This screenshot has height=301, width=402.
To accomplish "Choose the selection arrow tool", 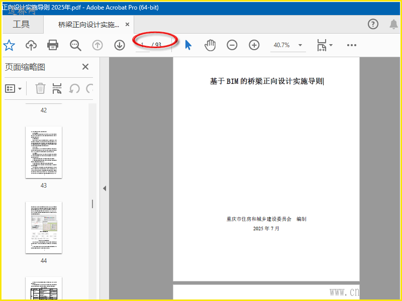I will pos(188,45).
